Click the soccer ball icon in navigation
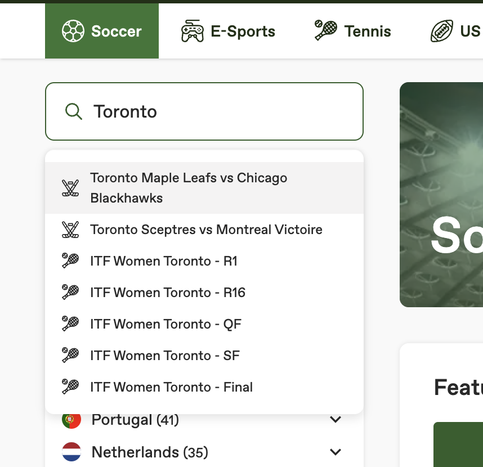The height and width of the screenshot is (467, 483). tap(73, 32)
